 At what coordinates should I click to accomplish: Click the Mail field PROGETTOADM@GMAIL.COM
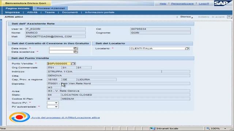pos(55,36)
